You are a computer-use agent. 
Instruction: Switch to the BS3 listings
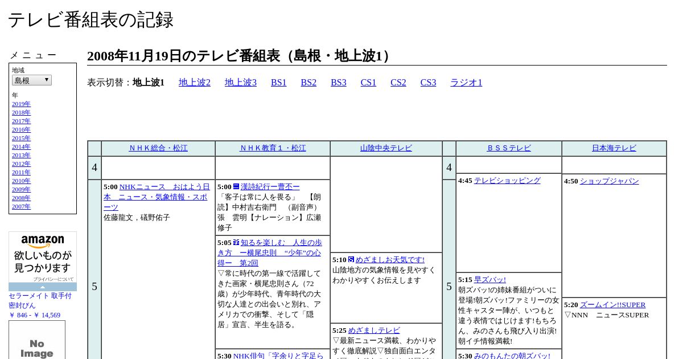point(339,83)
